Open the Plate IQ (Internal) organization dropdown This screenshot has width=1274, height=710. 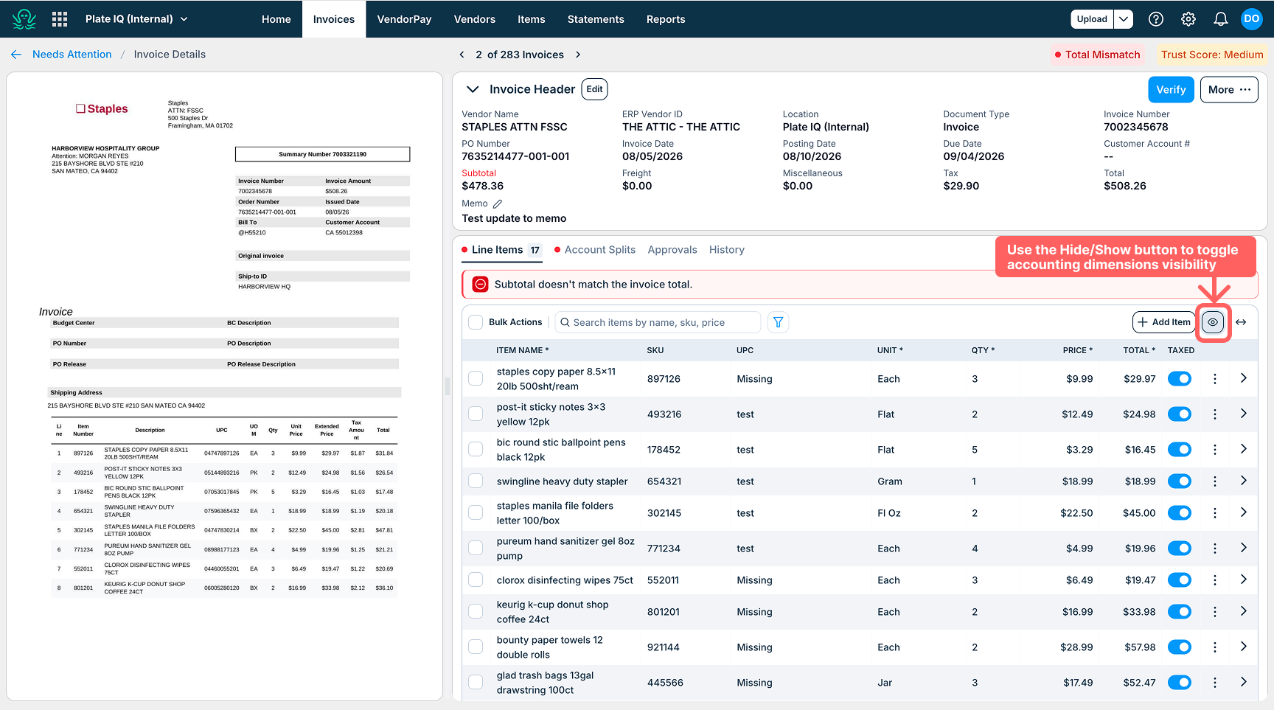136,19
